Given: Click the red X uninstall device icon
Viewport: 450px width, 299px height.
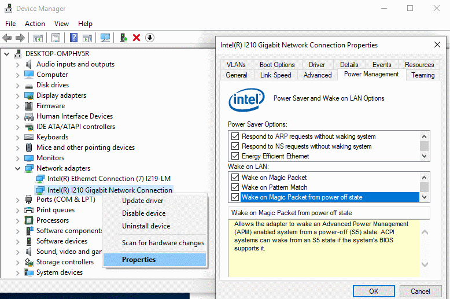Looking at the screenshot, I should tap(137, 38).
